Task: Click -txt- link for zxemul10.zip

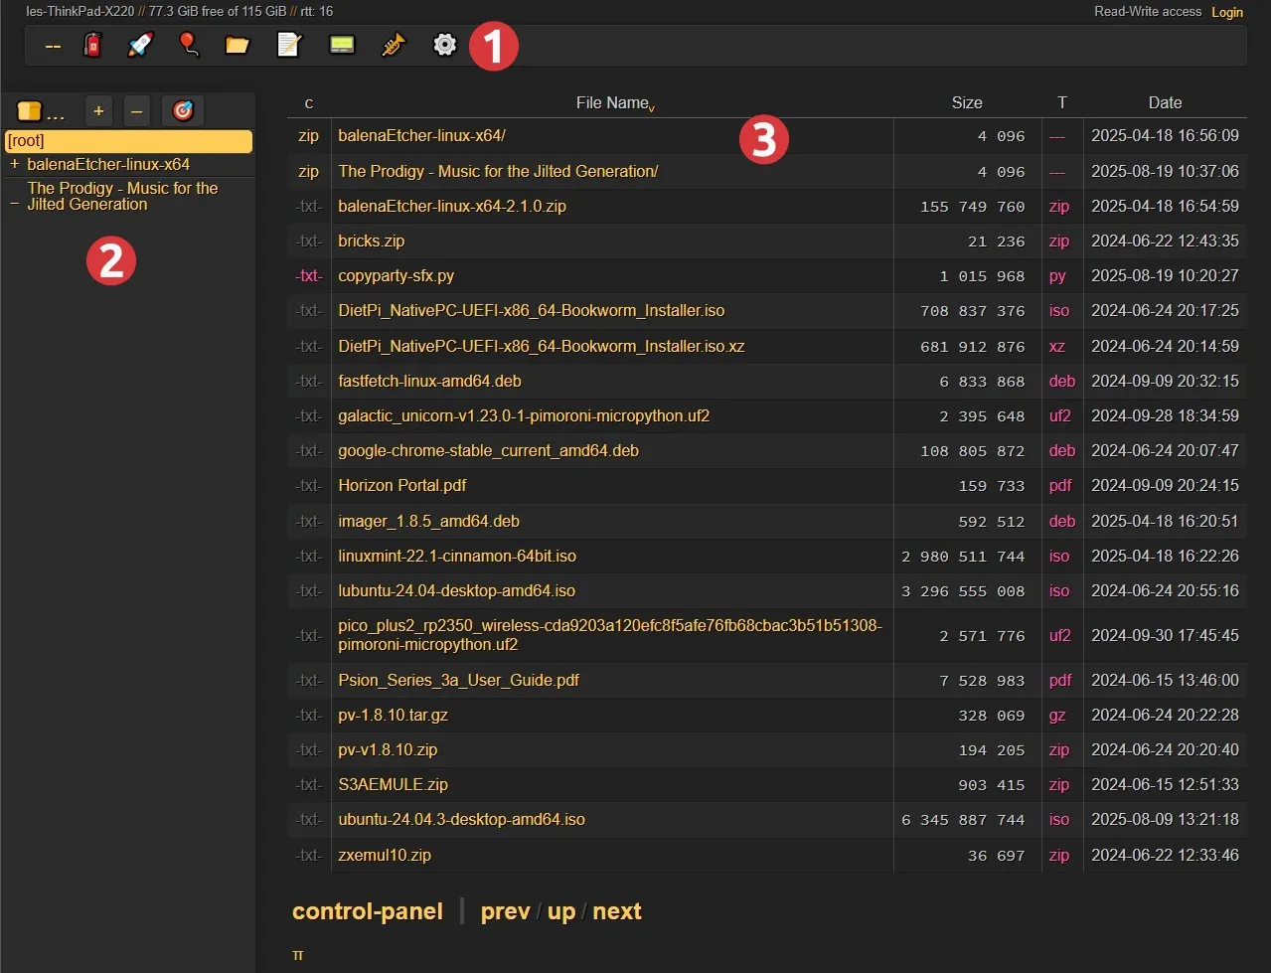Action: [x=309, y=856]
